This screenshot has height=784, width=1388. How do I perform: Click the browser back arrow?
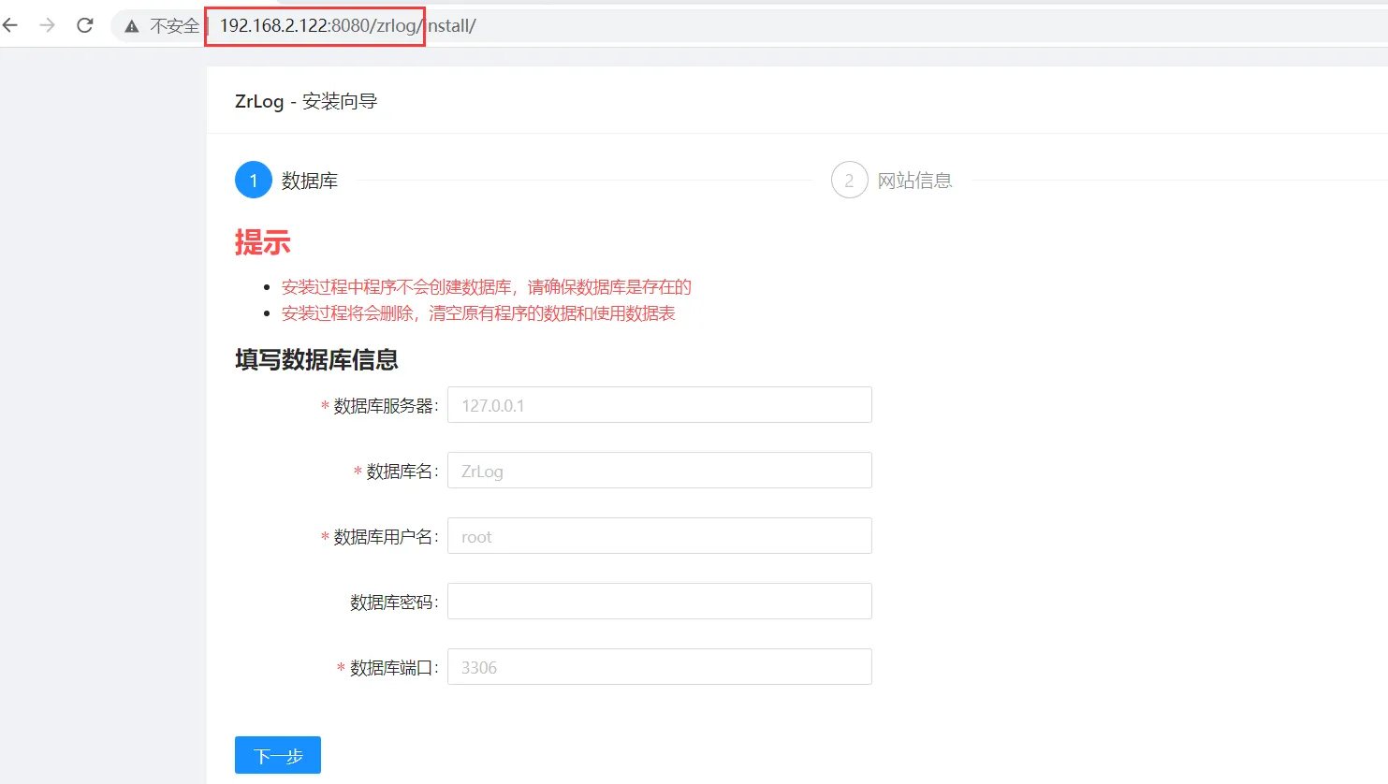(x=10, y=25)
